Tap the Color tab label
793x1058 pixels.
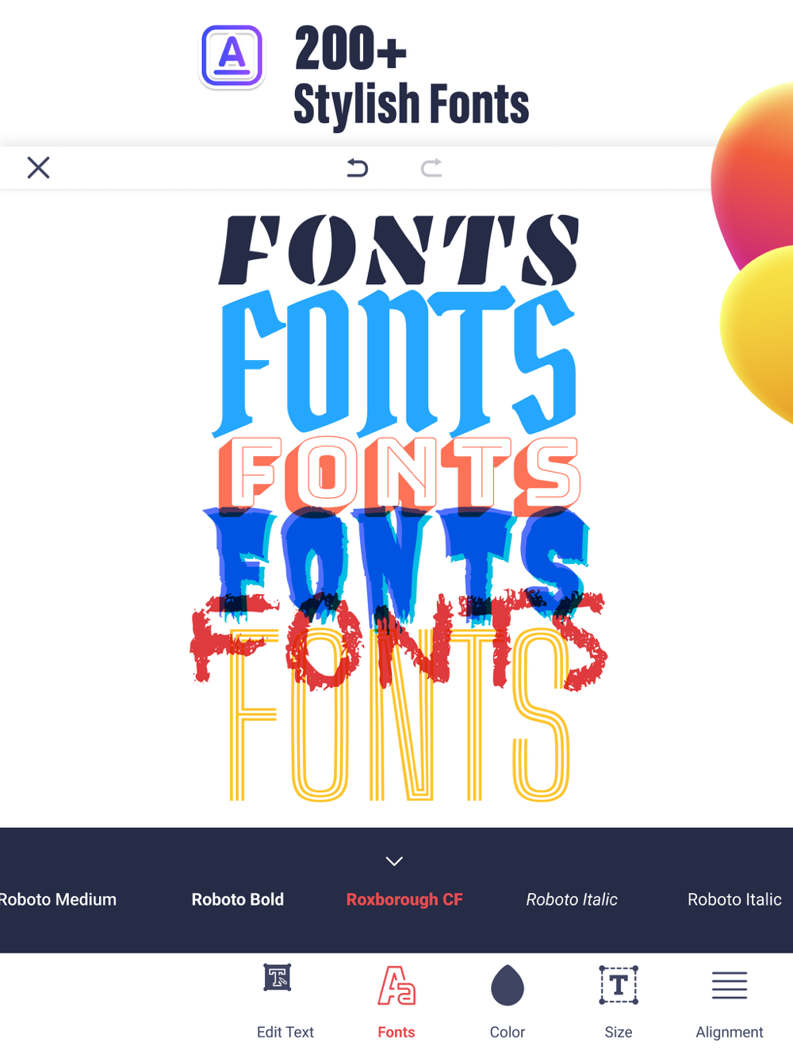[508, 1032]
